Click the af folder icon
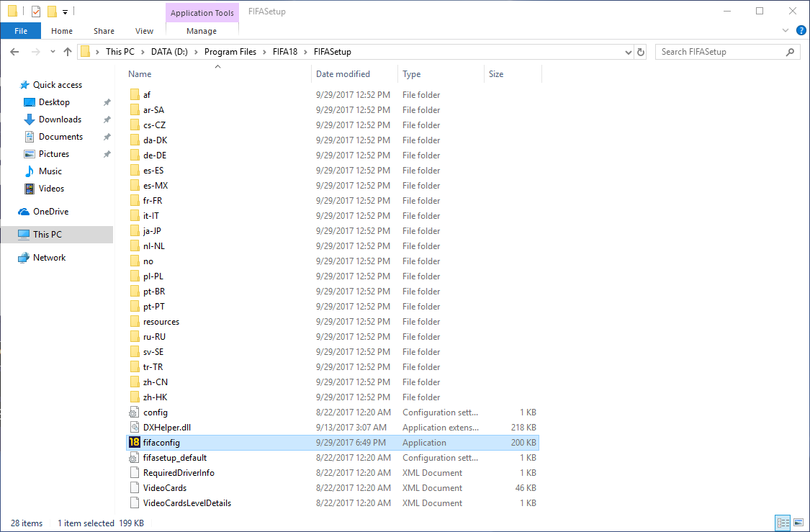Image resolution: width=810 pixels, height=532 pixels. click(x=135, y=94)
